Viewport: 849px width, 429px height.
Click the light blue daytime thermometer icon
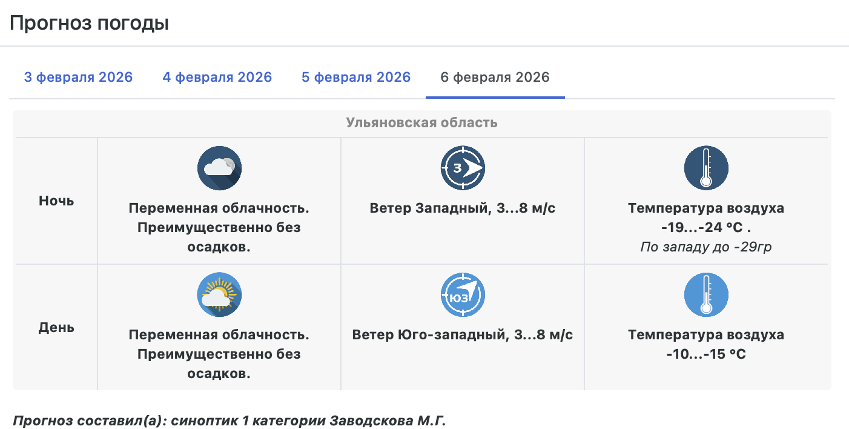point(705,294)
